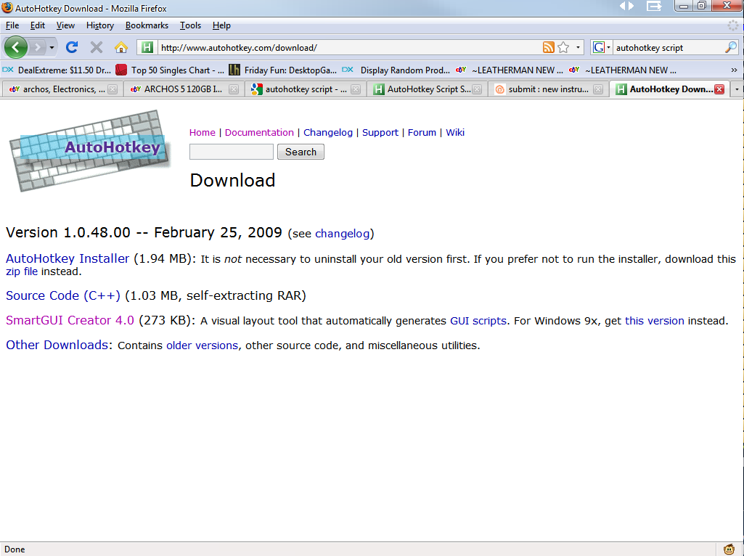Follow the Home link in the site navigation
Screen dimensions: 744x556
click(x=202, y=133)
